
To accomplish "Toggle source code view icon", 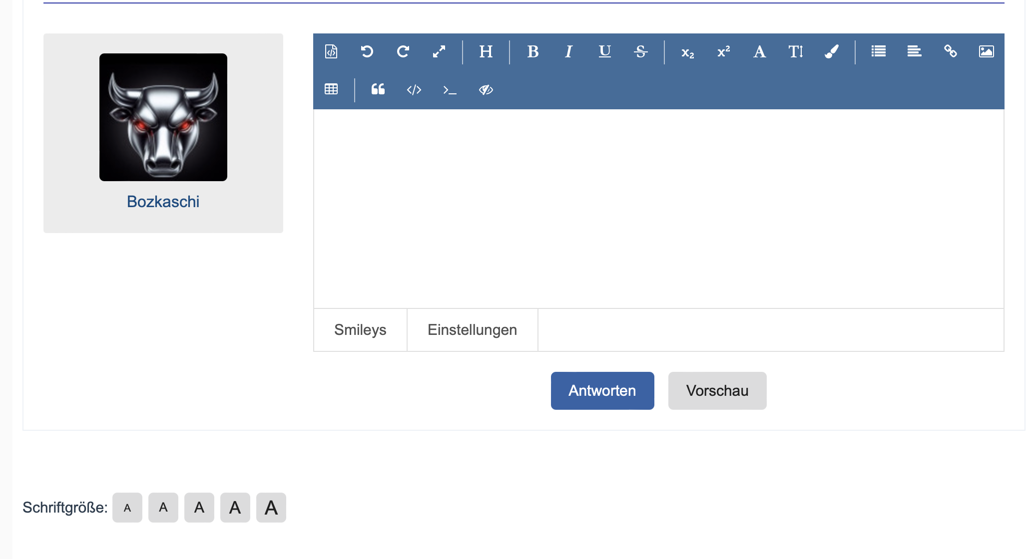I will point(331,51).
